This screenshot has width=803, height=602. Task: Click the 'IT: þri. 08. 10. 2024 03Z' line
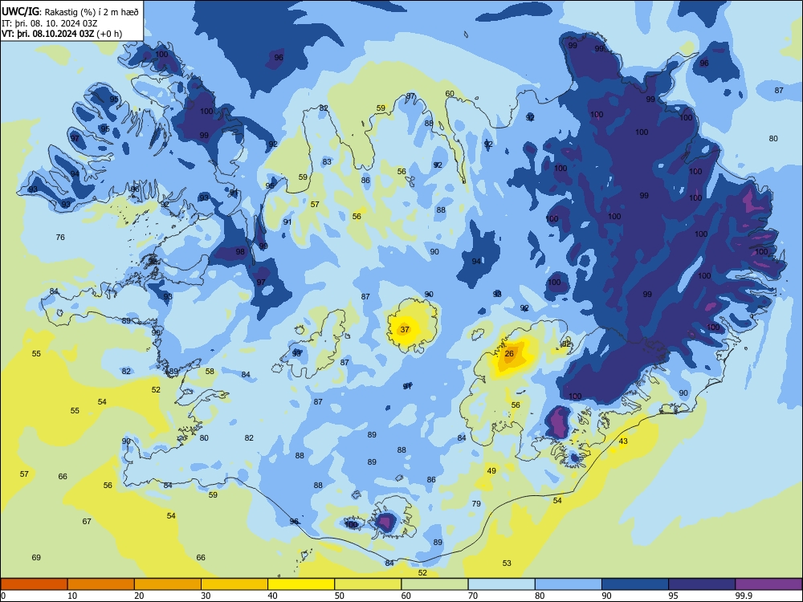click(x=50, y=23)
